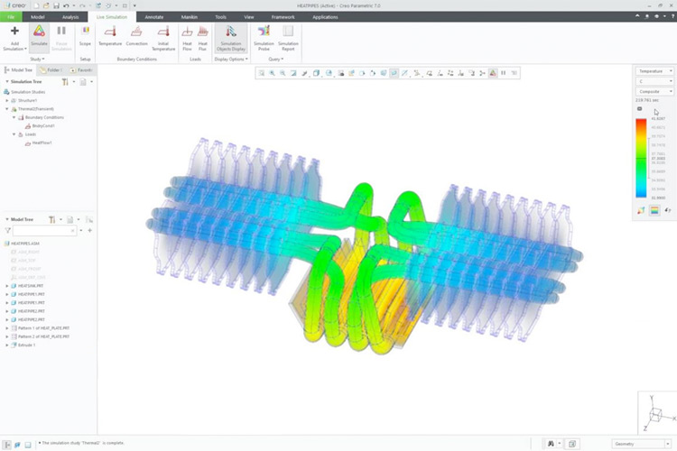
Task: Pause simulation from the graphics toolbar
Action: [x=503, y=72]
